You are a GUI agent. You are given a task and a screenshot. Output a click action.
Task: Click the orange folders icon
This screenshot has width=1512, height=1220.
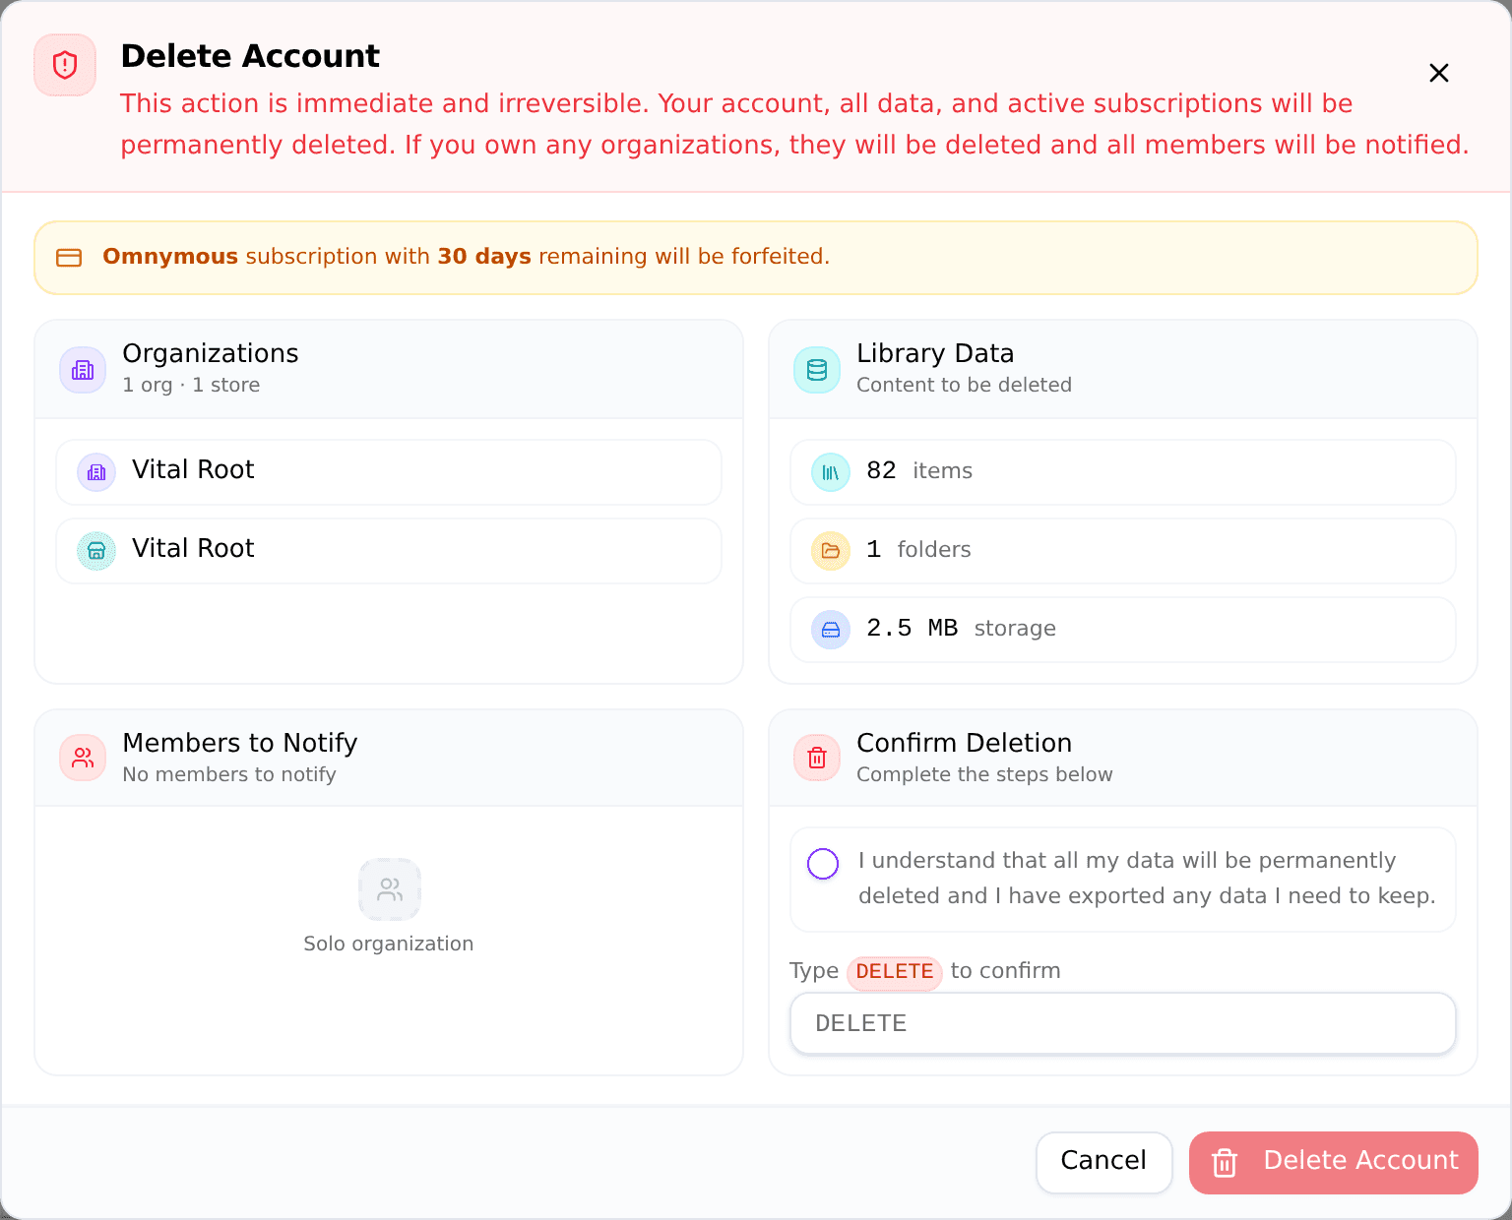tap(831, 551)
